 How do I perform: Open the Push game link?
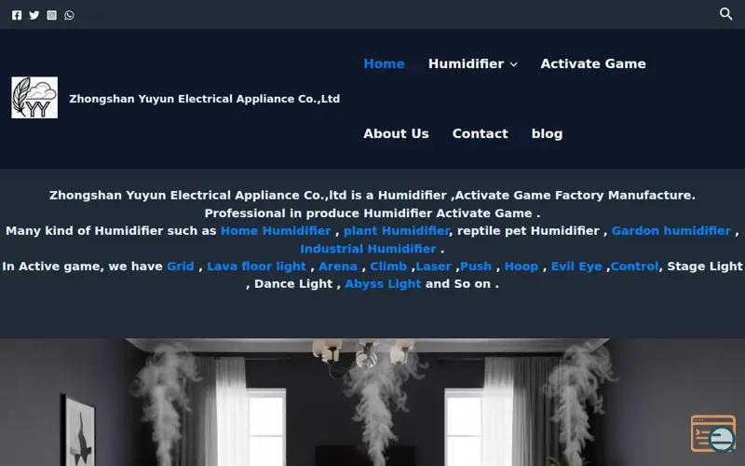[476, 267]
